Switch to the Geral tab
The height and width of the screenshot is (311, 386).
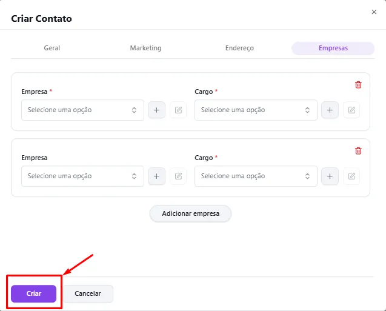pos(52,48)
